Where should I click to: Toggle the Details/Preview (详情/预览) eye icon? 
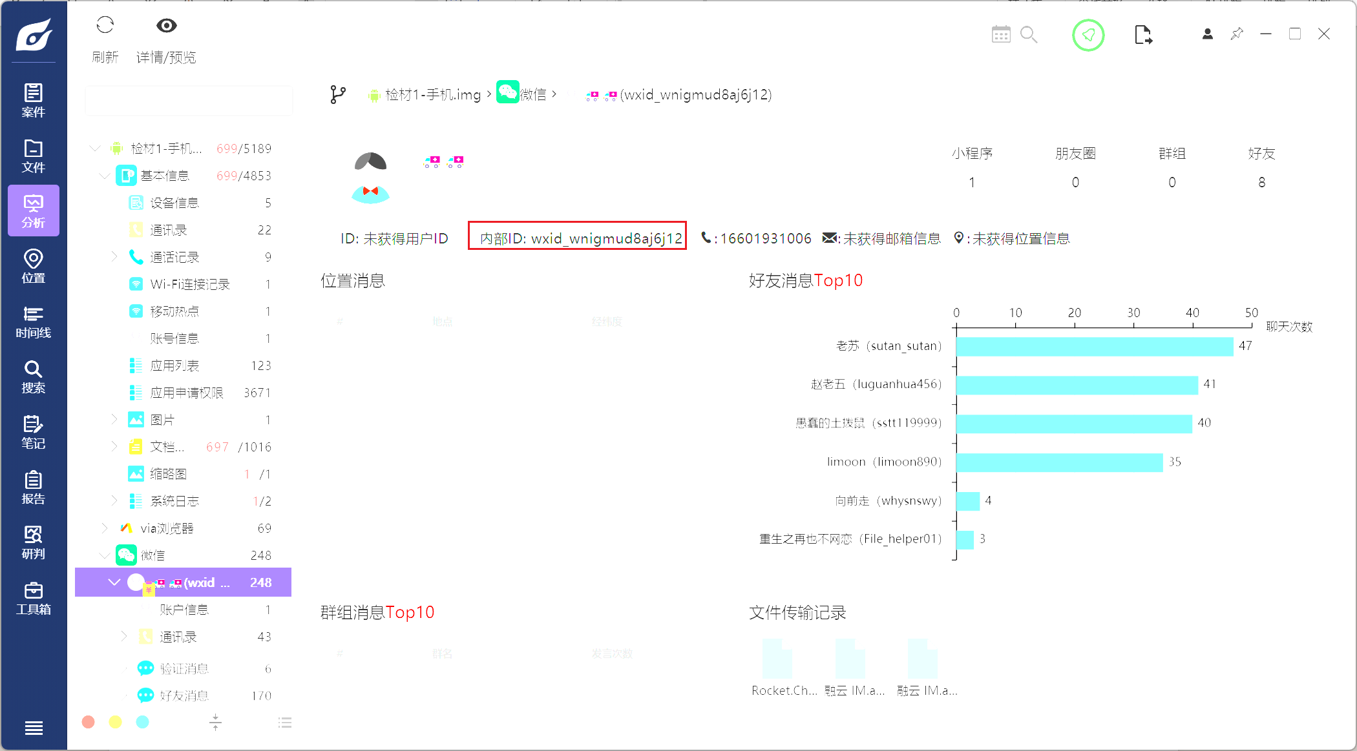click(x=166, y=26)
